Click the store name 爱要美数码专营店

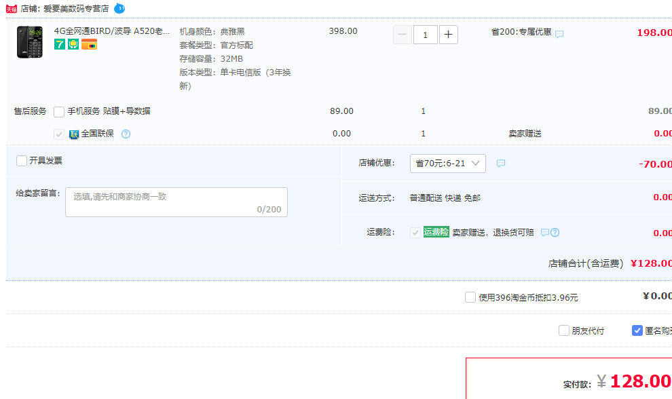click(76, 9)
